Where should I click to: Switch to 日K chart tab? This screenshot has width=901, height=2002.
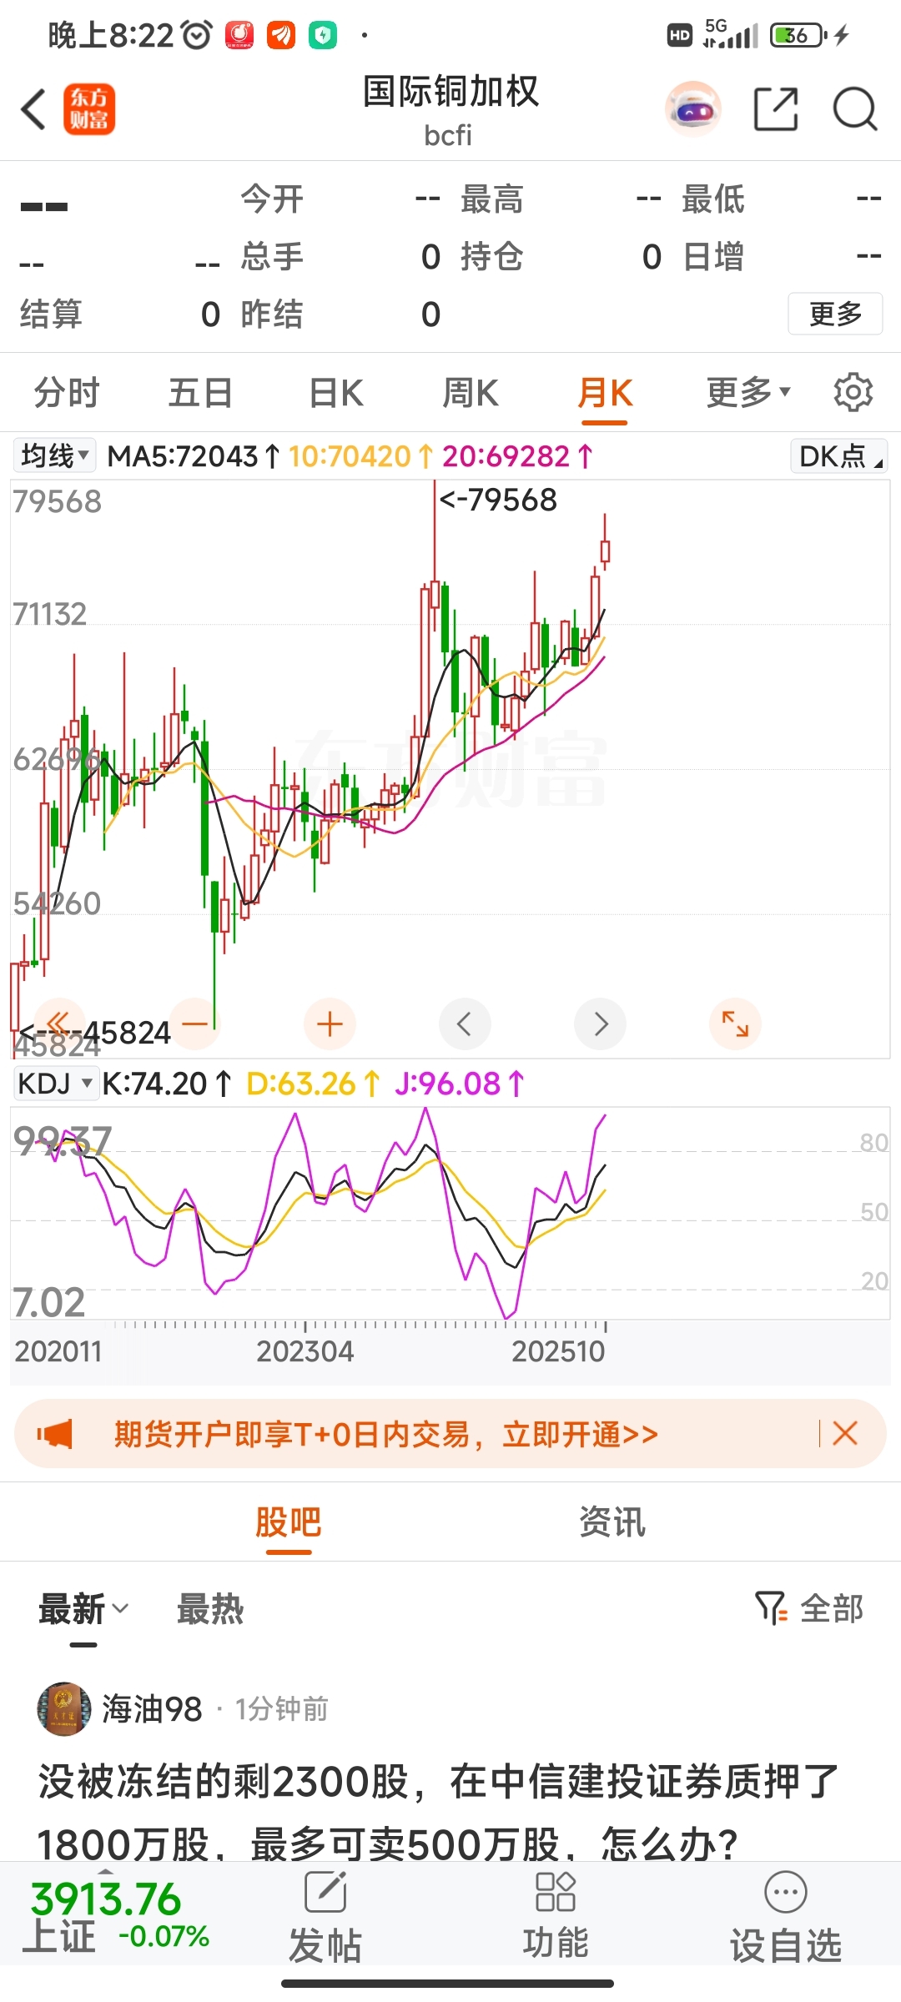click(x=335, y=392)
